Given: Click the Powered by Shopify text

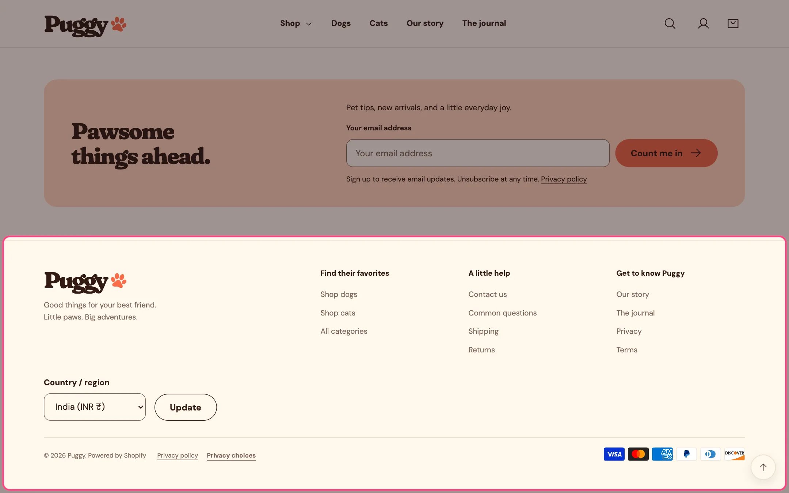Looking at the screenshot, I should click(117, 455).
